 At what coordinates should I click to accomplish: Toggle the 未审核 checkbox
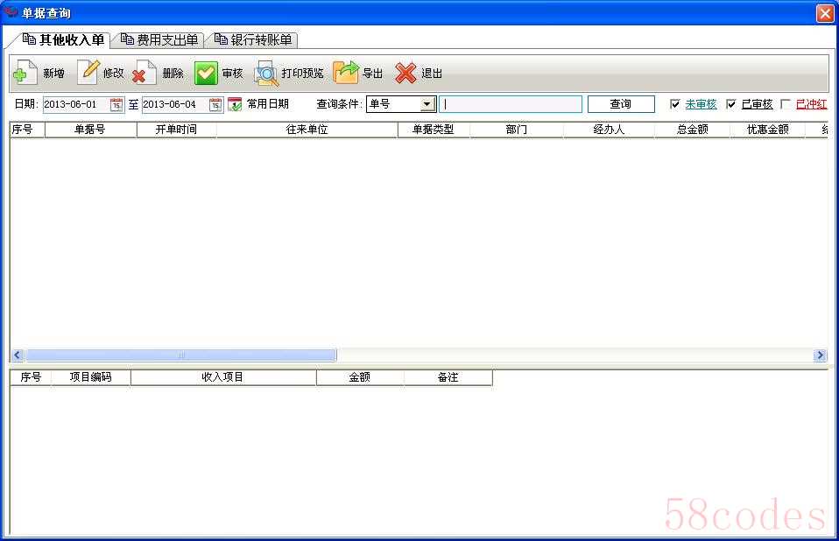[x=675, y=104]
